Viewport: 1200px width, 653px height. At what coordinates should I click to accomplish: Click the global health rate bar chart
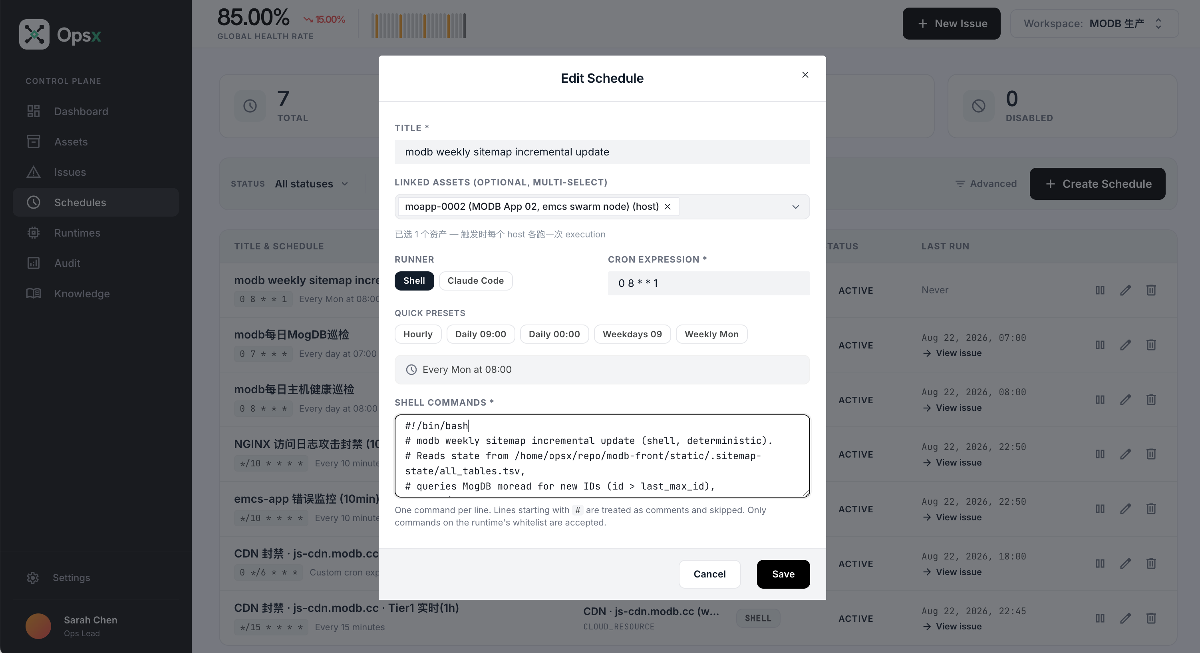418,26
